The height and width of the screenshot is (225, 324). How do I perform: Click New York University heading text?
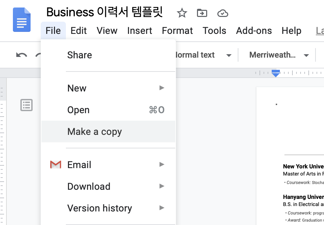click(303, 166)
